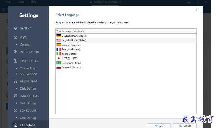Click the Brazilian flag icon

pos(59,63)
